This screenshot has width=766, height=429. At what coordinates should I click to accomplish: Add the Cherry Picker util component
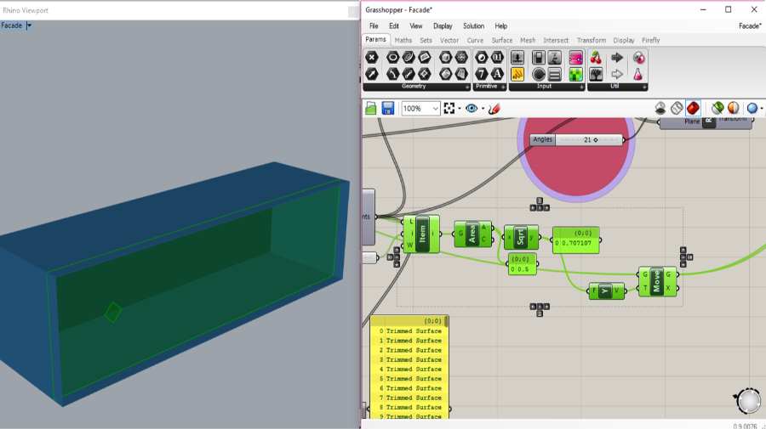(596, 58)
